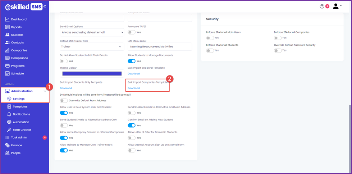The image size is (352, 174).
Task: Toggle Send Student Emails to Alternative and Main Address
Action: (x=132, y=113)
